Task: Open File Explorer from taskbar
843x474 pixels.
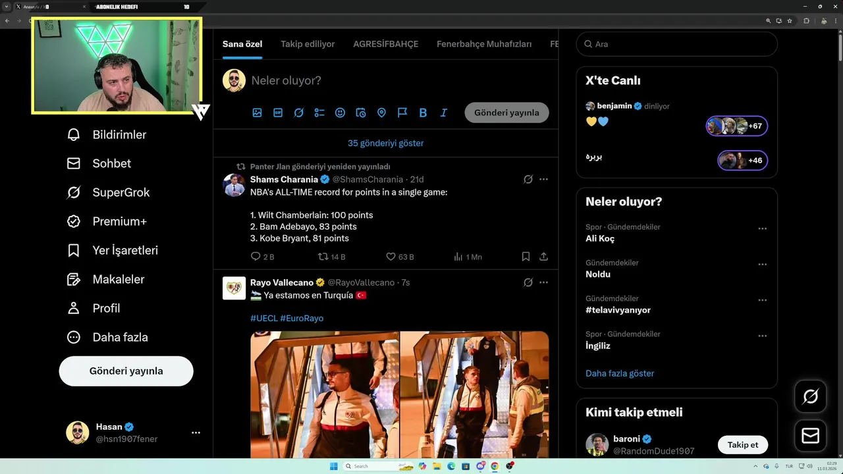Action: click(437, 466)
